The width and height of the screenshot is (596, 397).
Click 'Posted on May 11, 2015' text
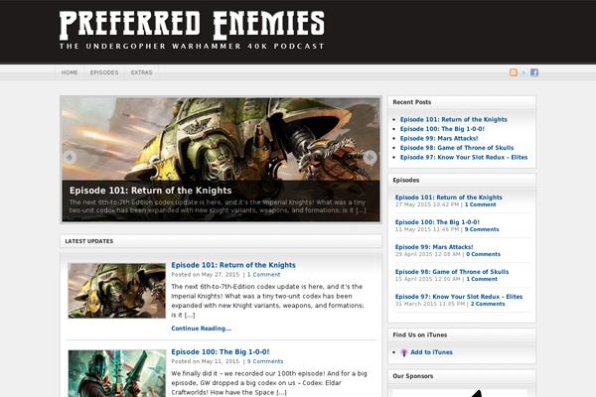coord(206,361)
